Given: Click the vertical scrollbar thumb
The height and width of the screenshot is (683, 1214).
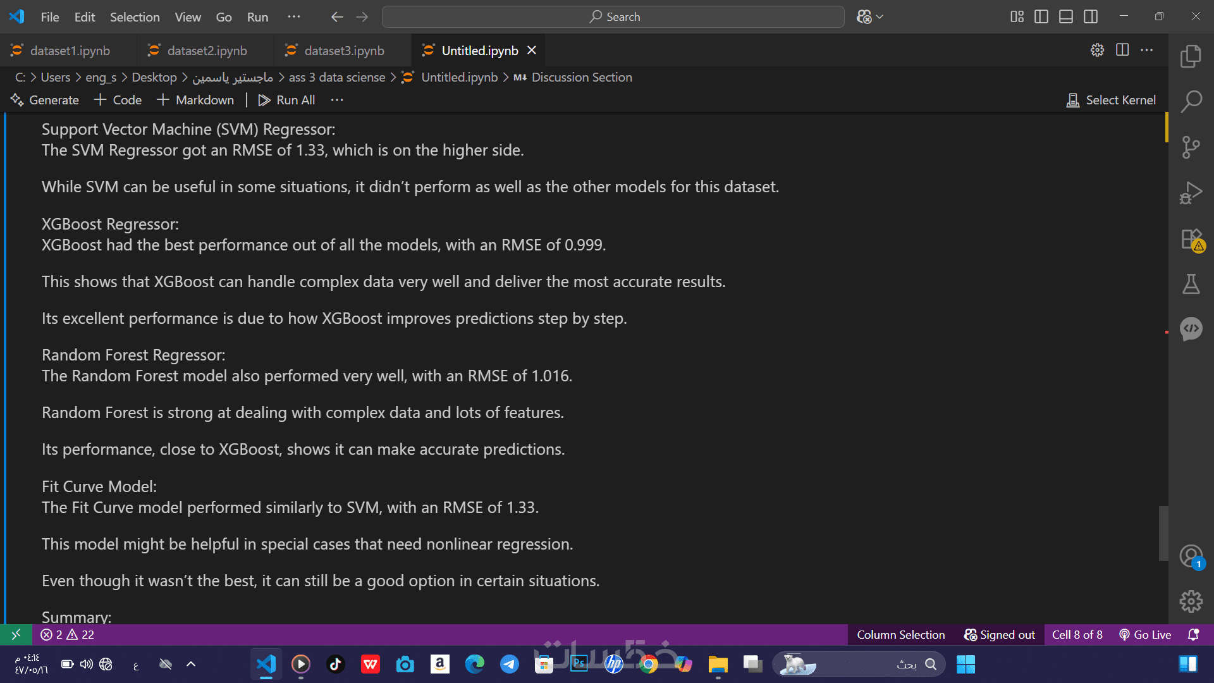Looking at the screenshot, I should pyautogui.click(x=1163, y=532).
